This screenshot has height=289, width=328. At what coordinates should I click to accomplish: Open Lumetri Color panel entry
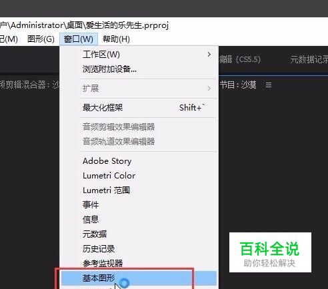(139, 176)
